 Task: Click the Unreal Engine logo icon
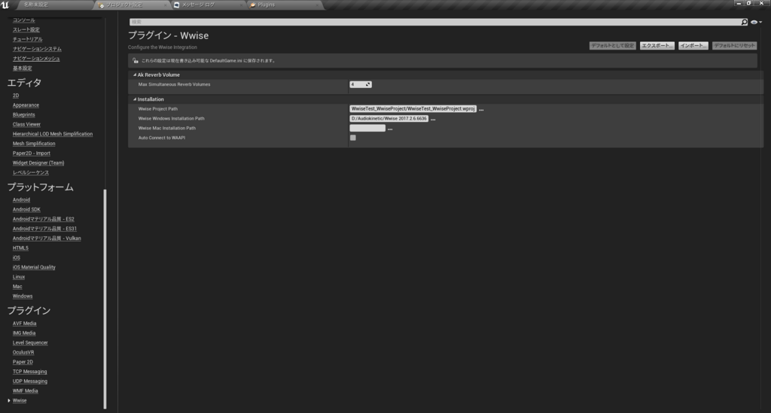click(5, 5)
